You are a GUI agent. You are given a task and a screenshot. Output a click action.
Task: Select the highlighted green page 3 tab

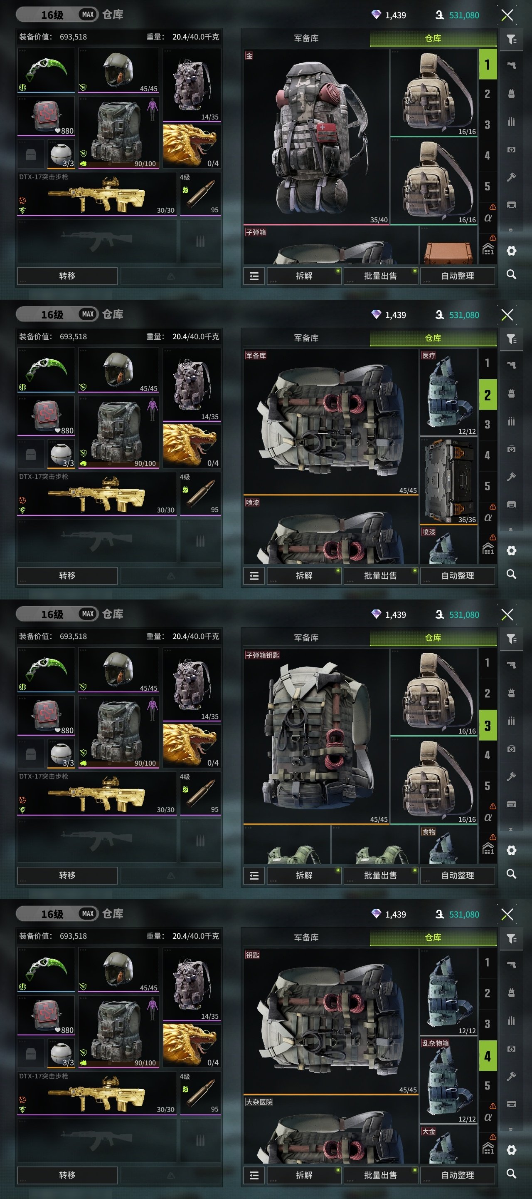click(x=488, y=725)
